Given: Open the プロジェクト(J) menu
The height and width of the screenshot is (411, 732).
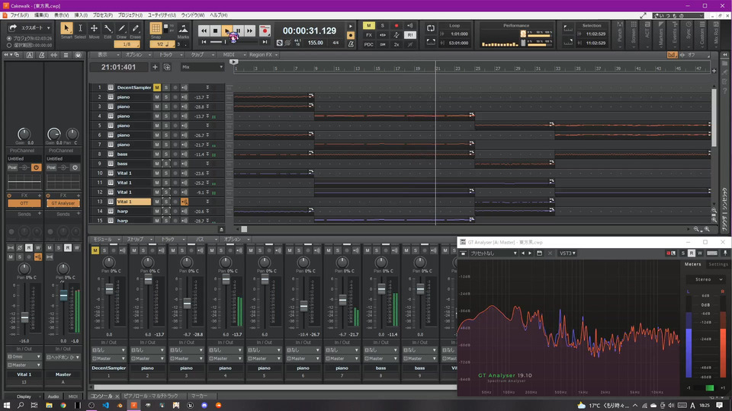Looking at the screenshot, I should 130,15.
